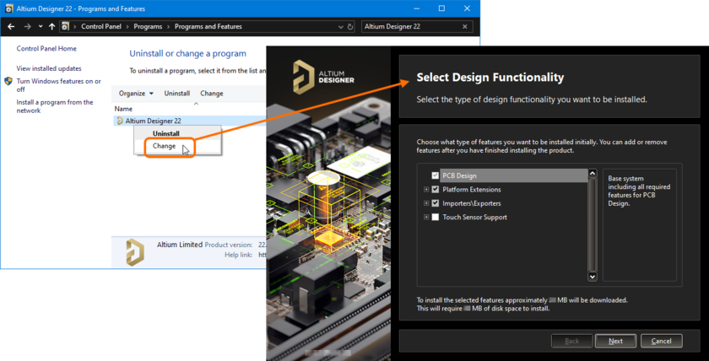Expand the Touch Sensor Support tree node

click(426, 218)
